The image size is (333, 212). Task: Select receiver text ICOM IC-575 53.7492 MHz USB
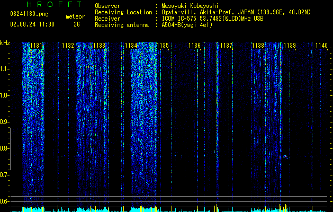coord(212,19)
